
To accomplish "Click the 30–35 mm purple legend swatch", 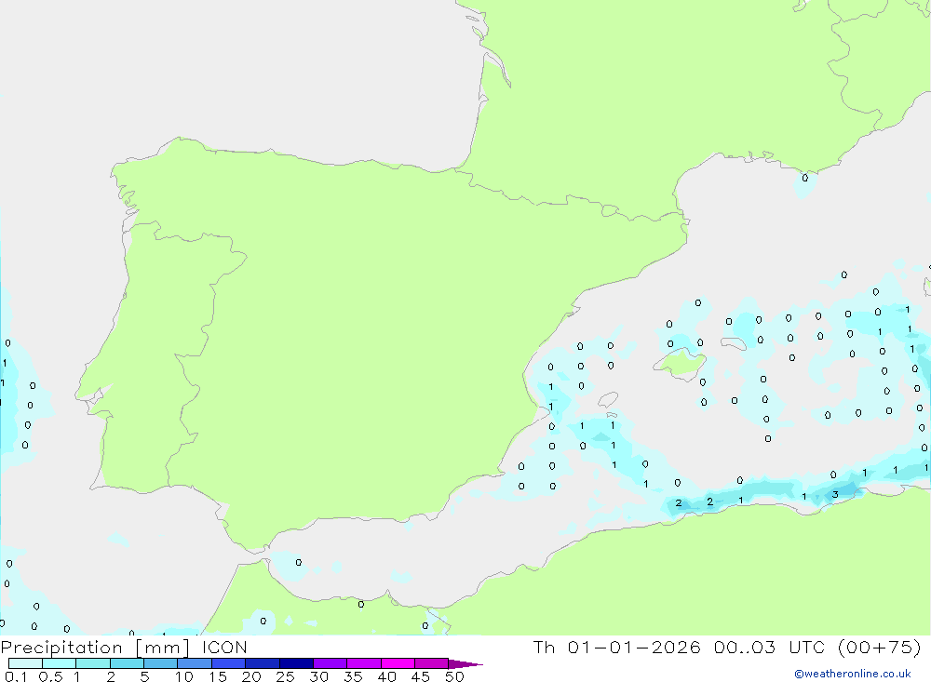I will pos(331,663).
